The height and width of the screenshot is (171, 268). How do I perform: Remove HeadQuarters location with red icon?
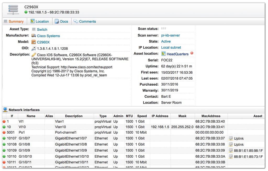pyautogui.click(x=192, y=53)
